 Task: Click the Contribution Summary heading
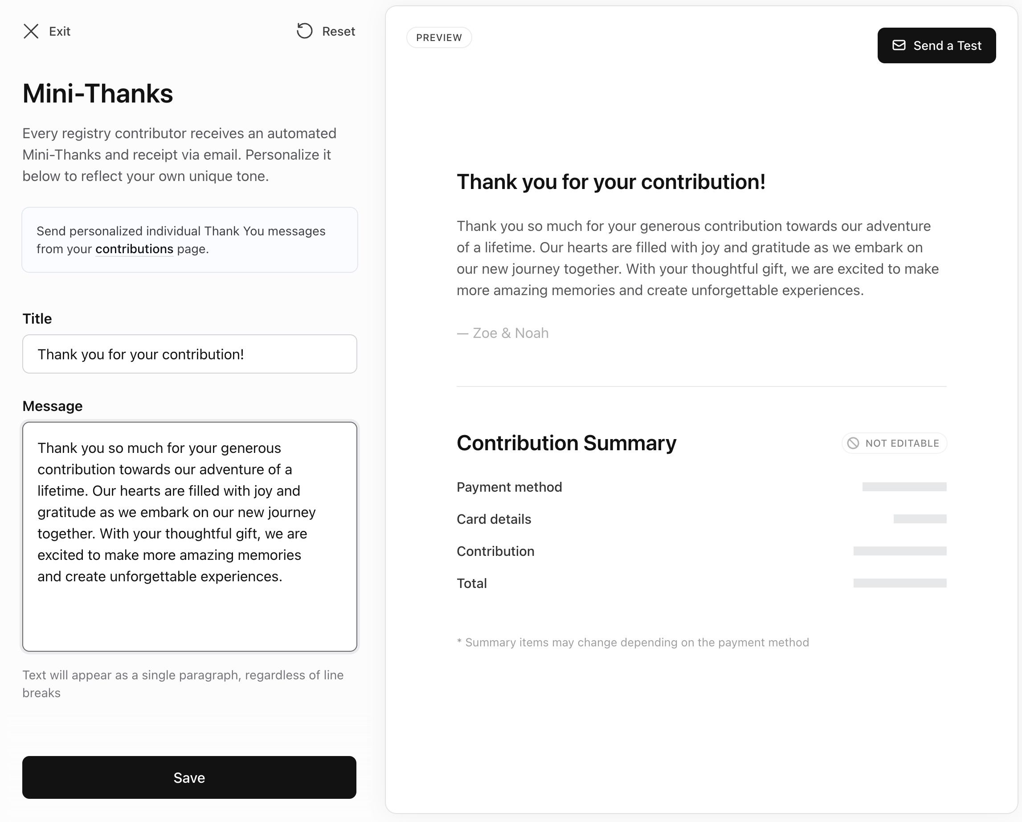tap(566, 443)
